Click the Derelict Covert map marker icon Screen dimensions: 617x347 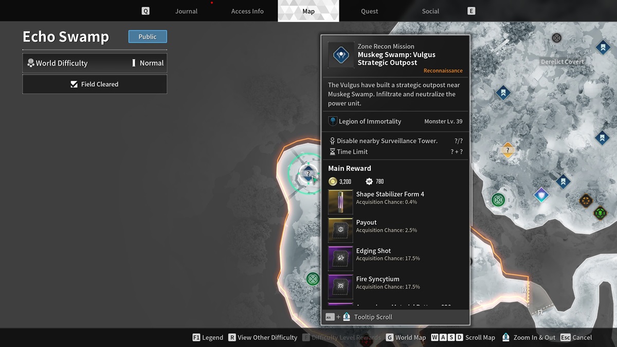click(x=556, y=38)
